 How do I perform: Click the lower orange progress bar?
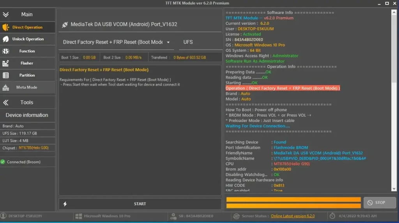[x=293, y=206]
